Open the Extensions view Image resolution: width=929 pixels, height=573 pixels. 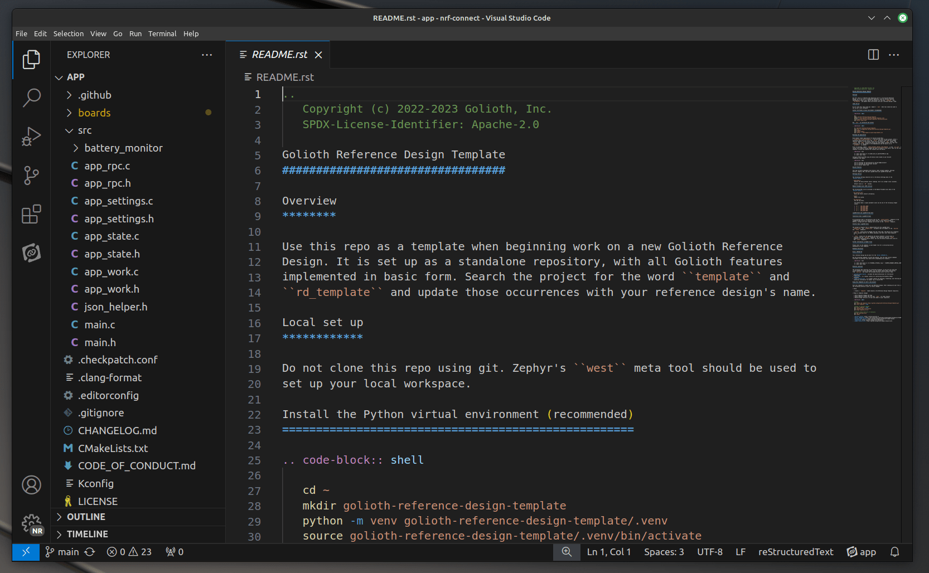pyautogui.click(x=31, y=214)
